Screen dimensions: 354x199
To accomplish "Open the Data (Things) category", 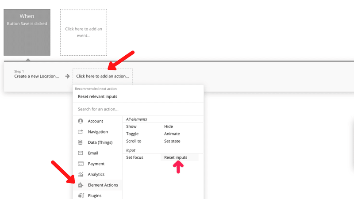I will click(97, 142).
